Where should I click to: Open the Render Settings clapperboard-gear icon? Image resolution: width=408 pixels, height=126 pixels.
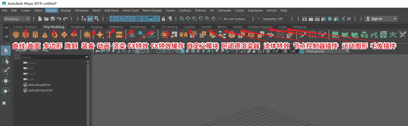click(x=324, y=19)
